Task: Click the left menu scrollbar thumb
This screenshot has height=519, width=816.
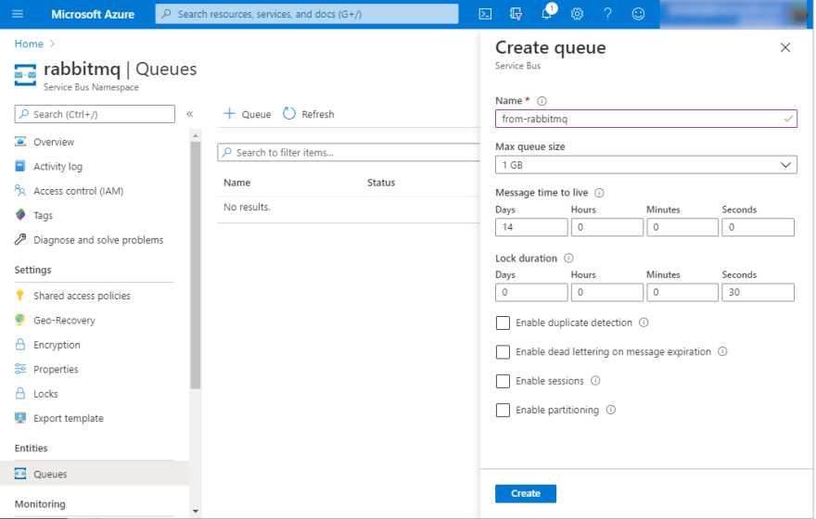Action: click(196, 265)
